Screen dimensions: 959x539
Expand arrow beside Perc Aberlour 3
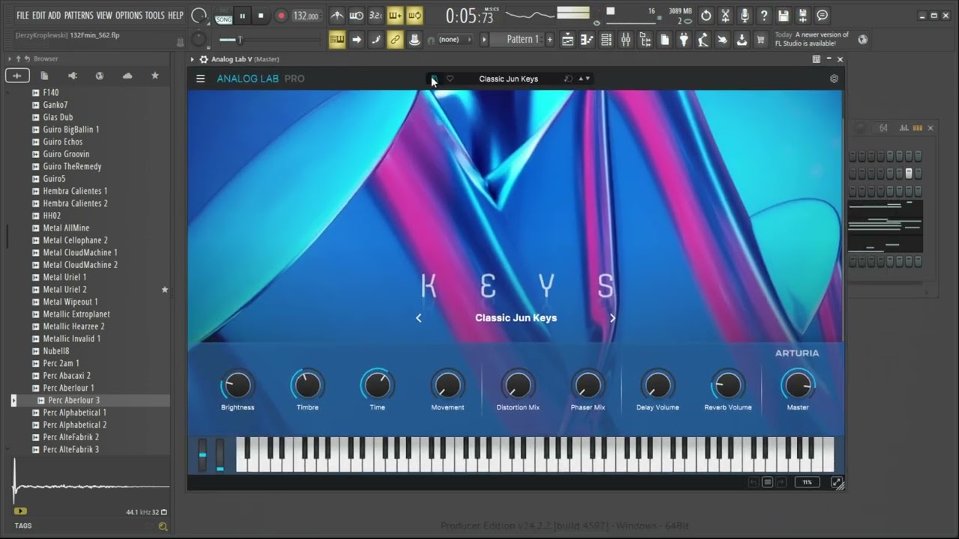click(13, 401)
